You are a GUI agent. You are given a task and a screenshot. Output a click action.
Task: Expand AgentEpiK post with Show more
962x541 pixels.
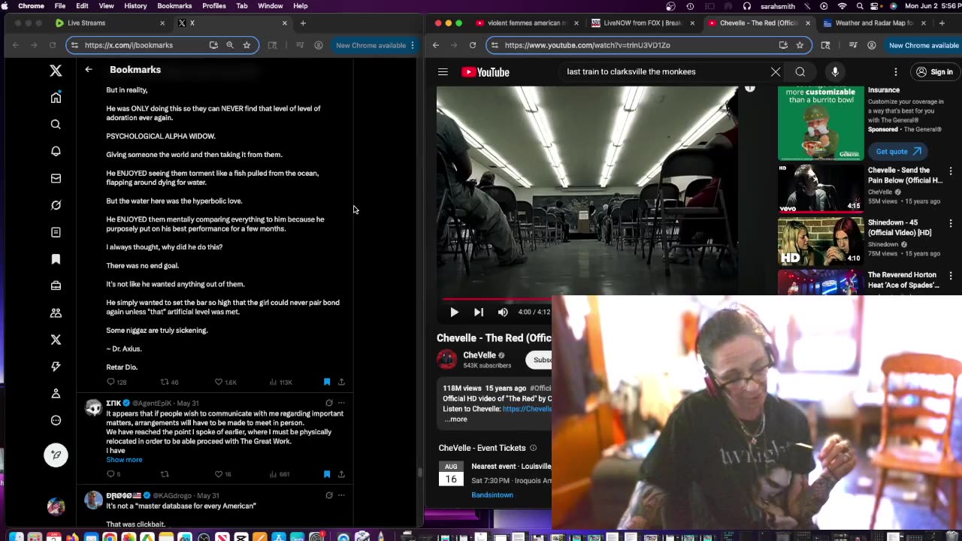pyautogui.click(x=124, y=460)
